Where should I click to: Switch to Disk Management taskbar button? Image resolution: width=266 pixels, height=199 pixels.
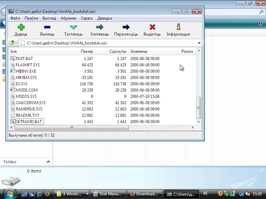108,194
